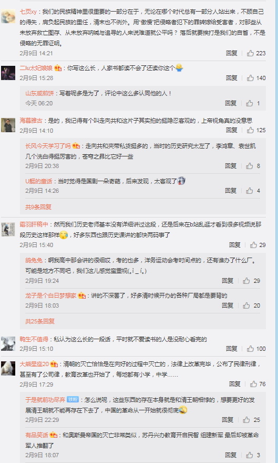278x463 pixels.
Task: Reply to 七页xy's comment
Action: coord(231,53)
